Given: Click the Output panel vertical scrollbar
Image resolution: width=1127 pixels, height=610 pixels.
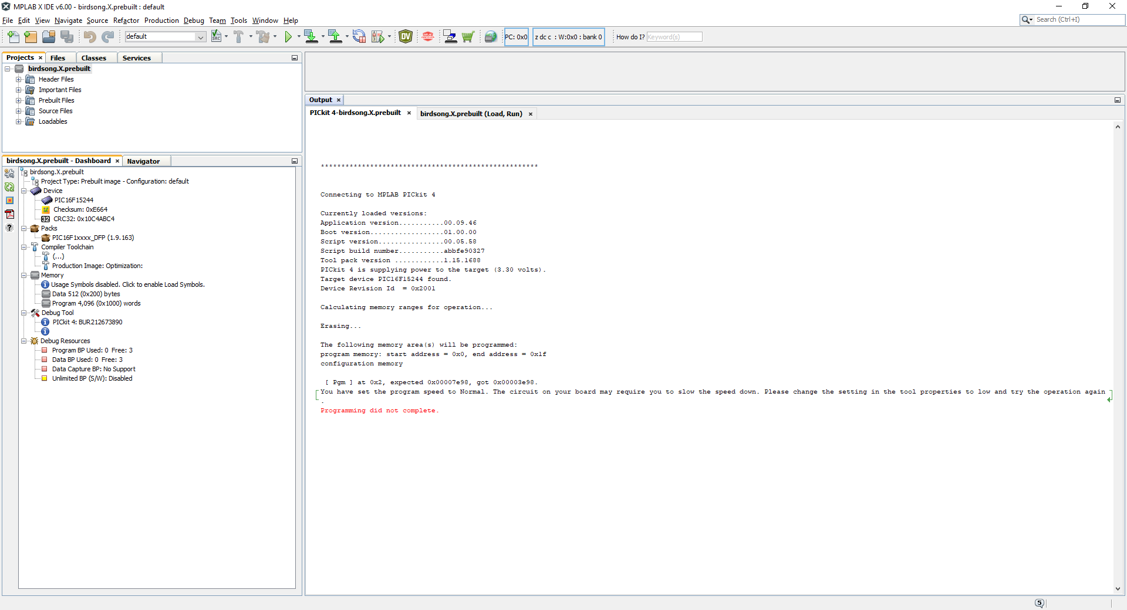Looking at the screenshot, I should (x=1118, y=352).
